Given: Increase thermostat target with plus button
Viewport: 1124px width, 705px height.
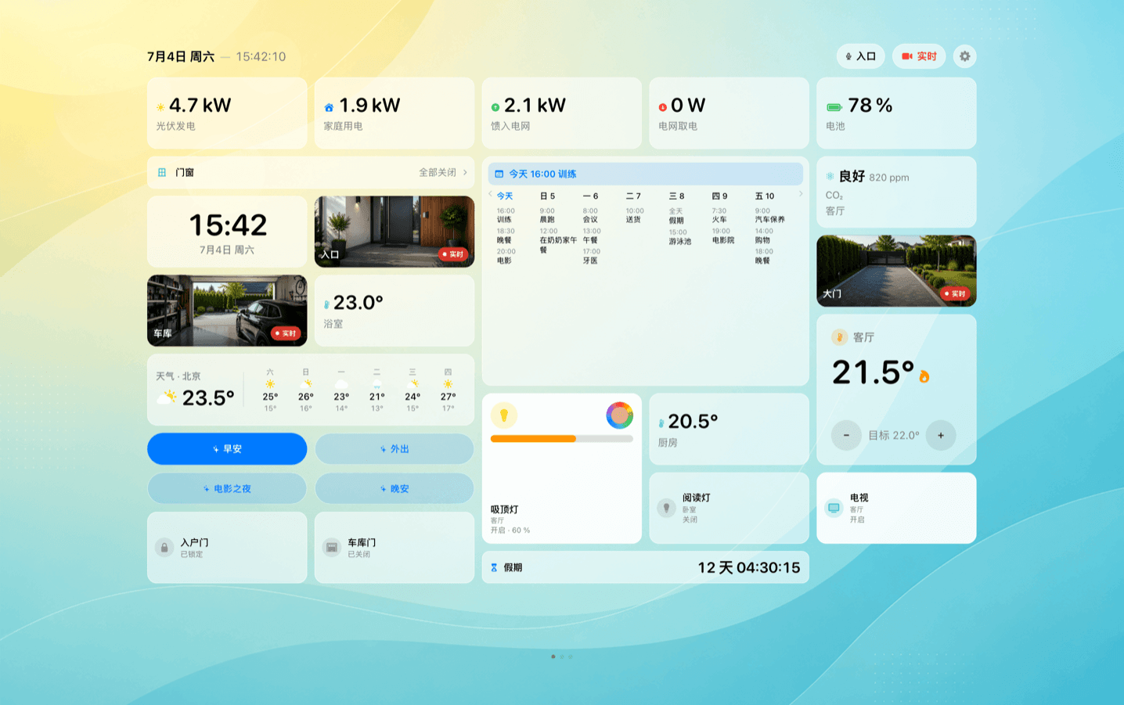Looking at the screenshot, I should point(941,435).
